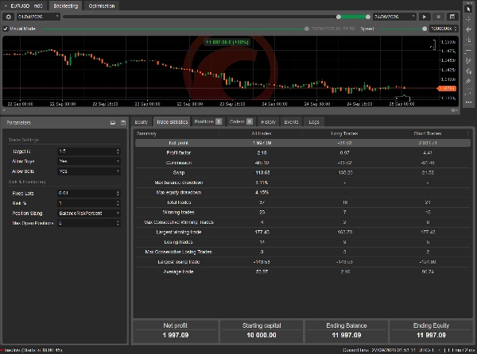Click the Max equity drawdown row label
The image size is (477, 354).
(179, 193)
